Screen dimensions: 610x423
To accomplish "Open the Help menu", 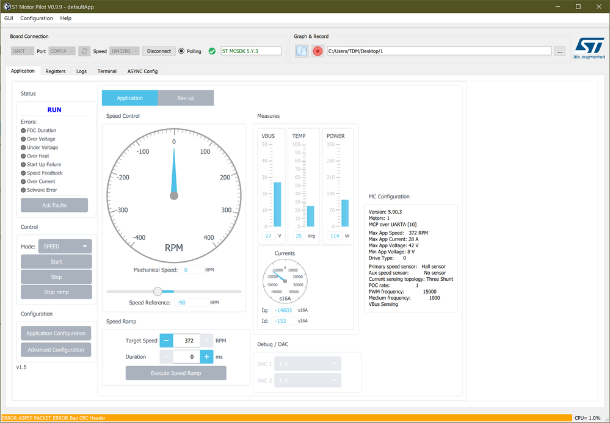I will (x=66, y=18).
